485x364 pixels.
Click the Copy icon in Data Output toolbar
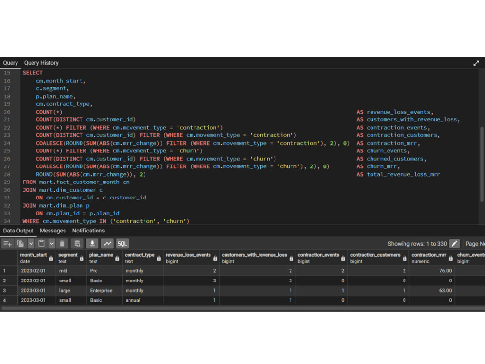click(21, 244)
